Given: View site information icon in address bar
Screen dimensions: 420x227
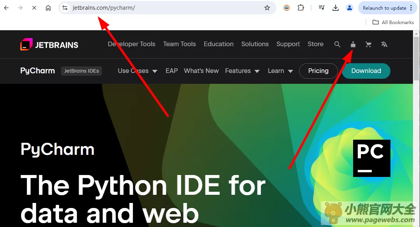Looking at the screenshot, I should coord(65,8).
